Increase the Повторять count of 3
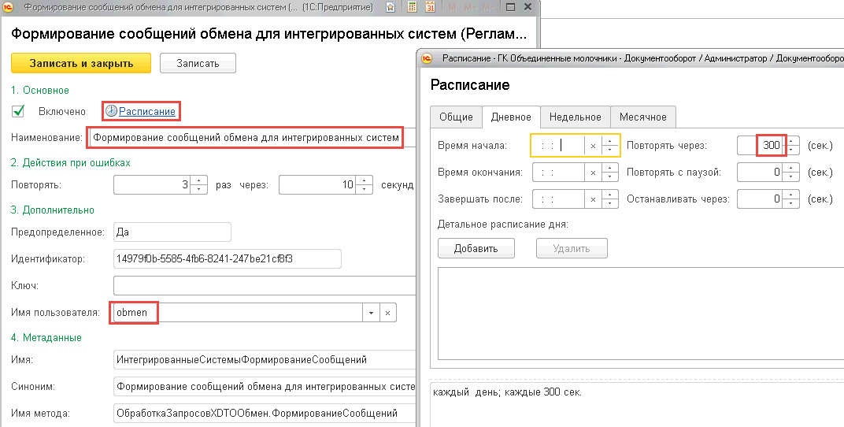844x427 pixels. pos(198,180)
